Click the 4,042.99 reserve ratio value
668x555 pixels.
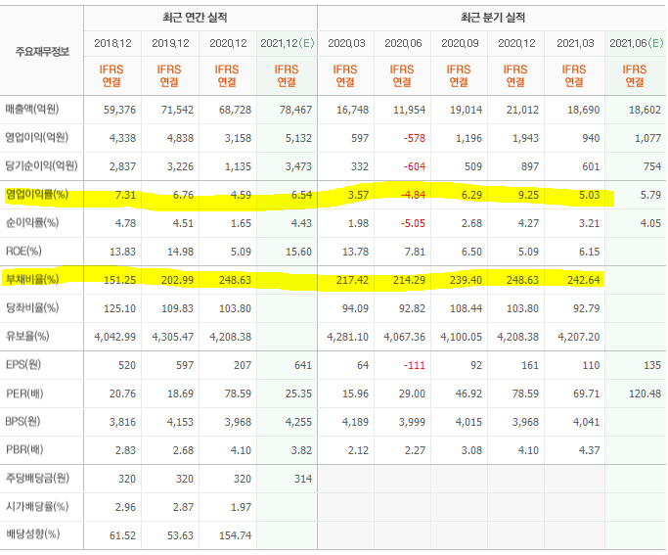(x=115, y=337)
